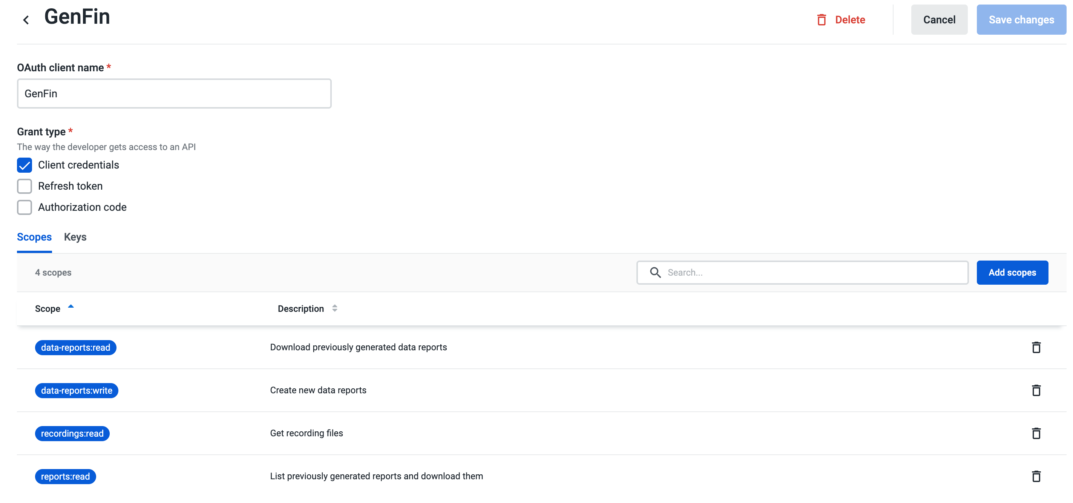Enable the Authorization code grant type

pos(25,207)
